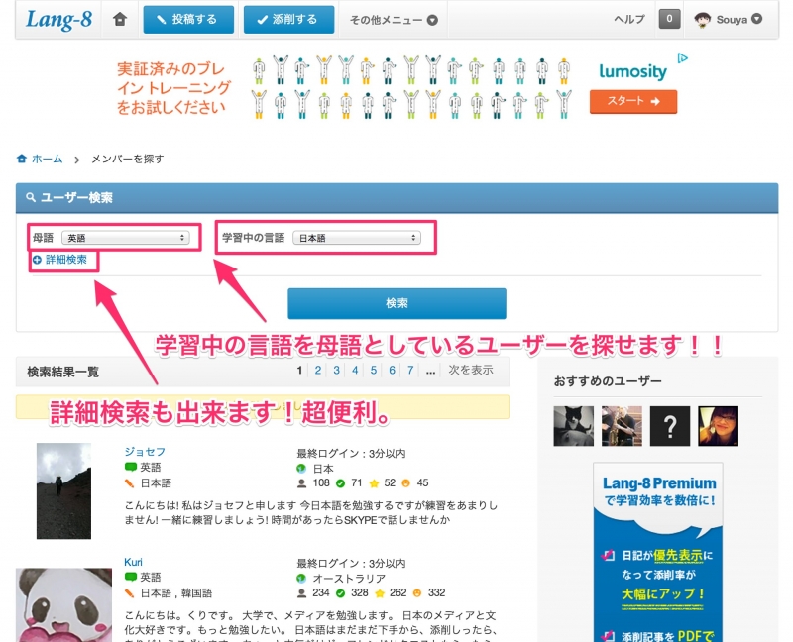Open the ヘルプ help menu item
This screenshot has width=793, height=642.
628,20
